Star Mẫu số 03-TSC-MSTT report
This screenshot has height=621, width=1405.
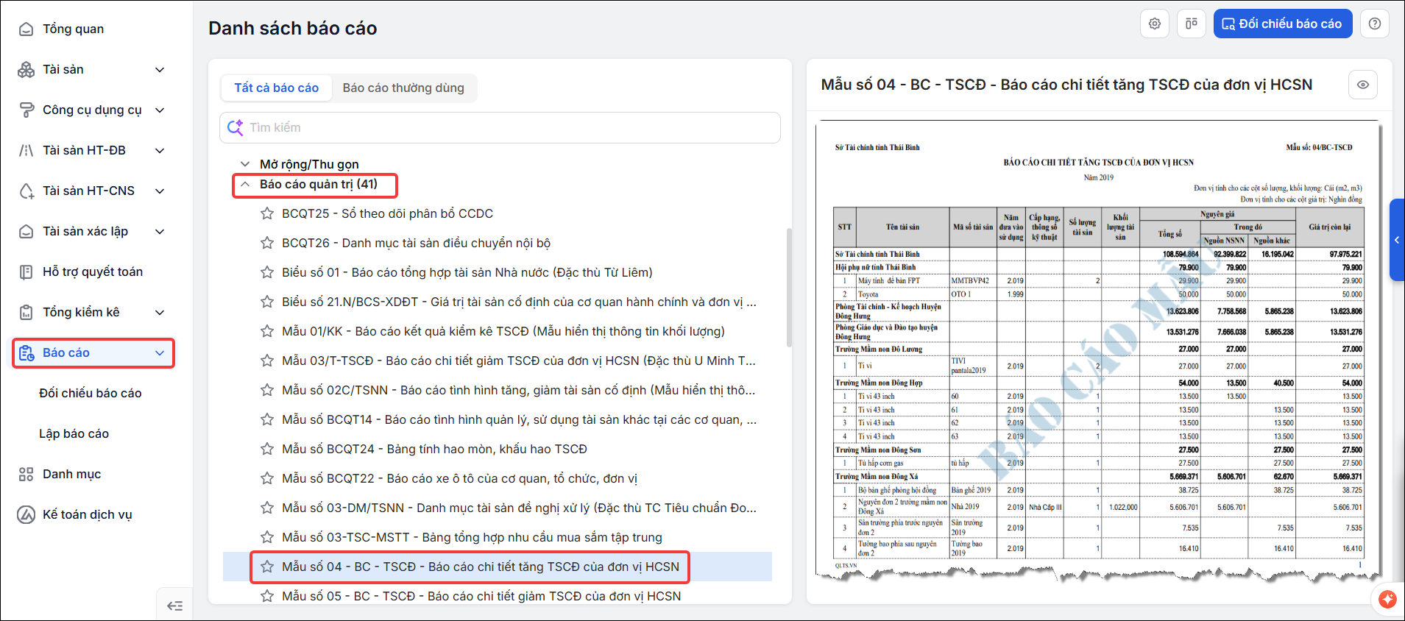(267, 537)
